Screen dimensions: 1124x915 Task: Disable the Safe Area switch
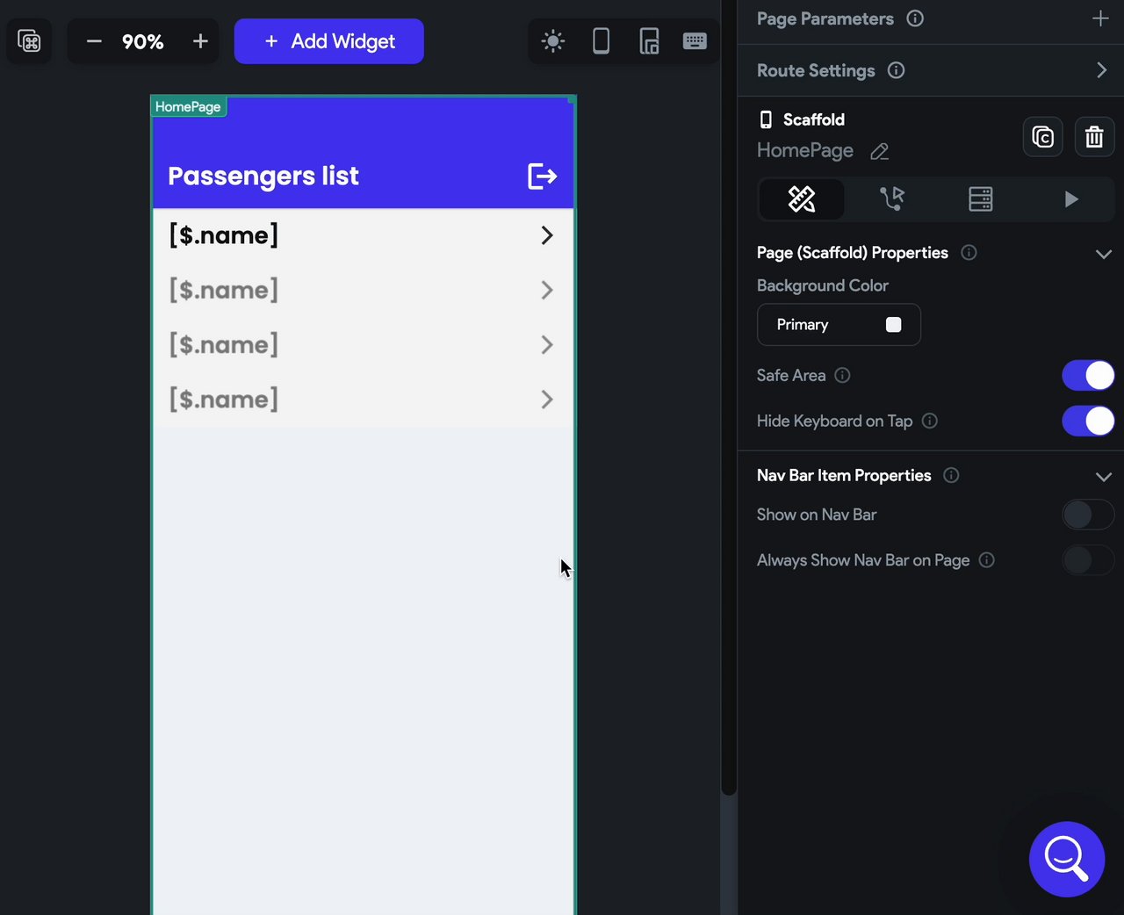pyautogui.click(x=1087, y=375)
